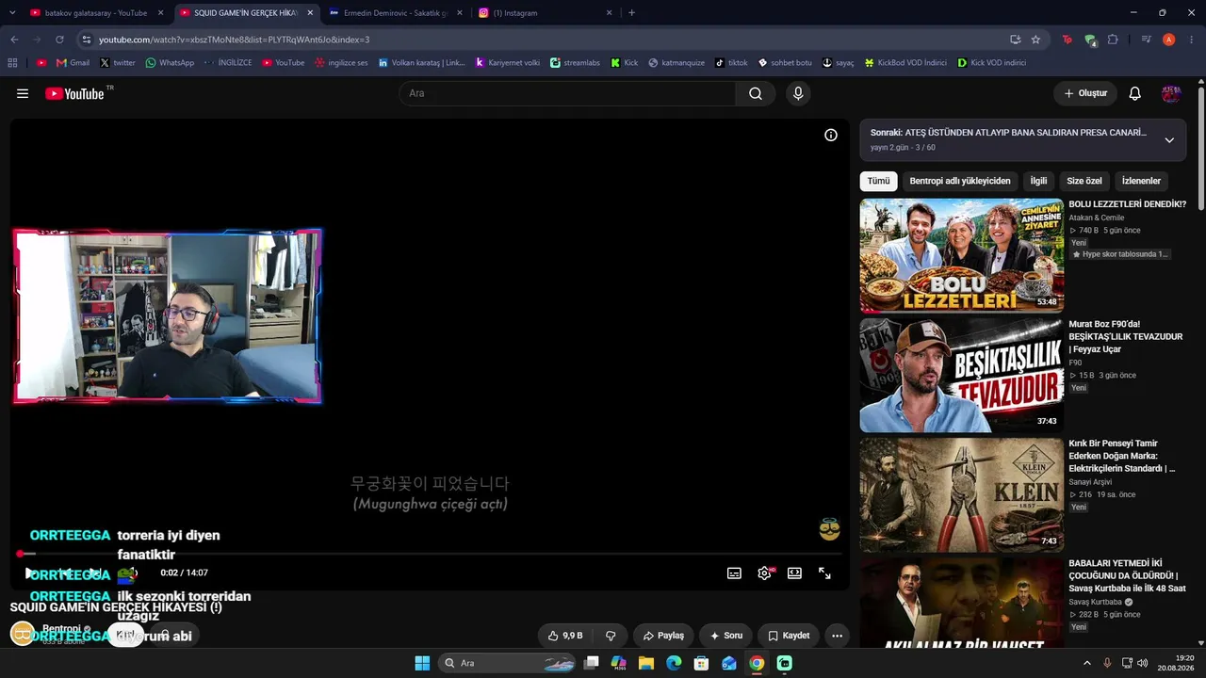
Task: Click the YouTube search input field
Action: 568,93
